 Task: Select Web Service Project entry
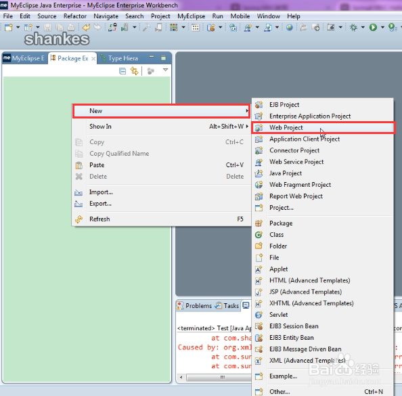click(x=323, y=162)
